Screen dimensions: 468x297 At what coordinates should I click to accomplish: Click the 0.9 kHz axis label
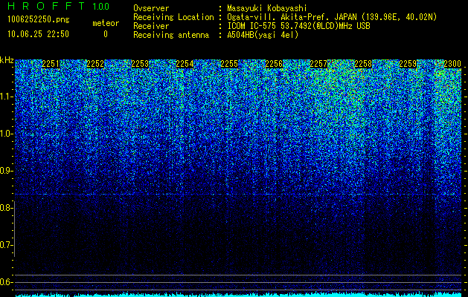[x=5, y=171]
